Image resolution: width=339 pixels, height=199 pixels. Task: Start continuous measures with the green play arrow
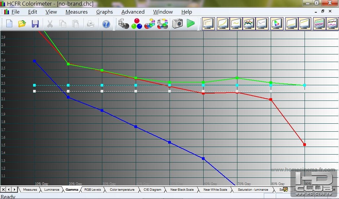pyautogui.click(x=190, y=24)
